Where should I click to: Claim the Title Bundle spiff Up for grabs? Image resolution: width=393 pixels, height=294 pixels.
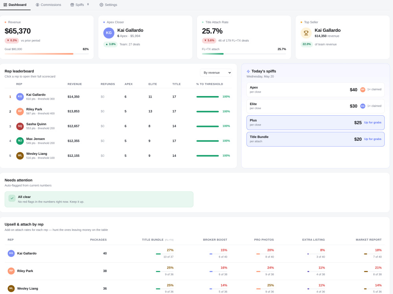click(x=373, y=139)
